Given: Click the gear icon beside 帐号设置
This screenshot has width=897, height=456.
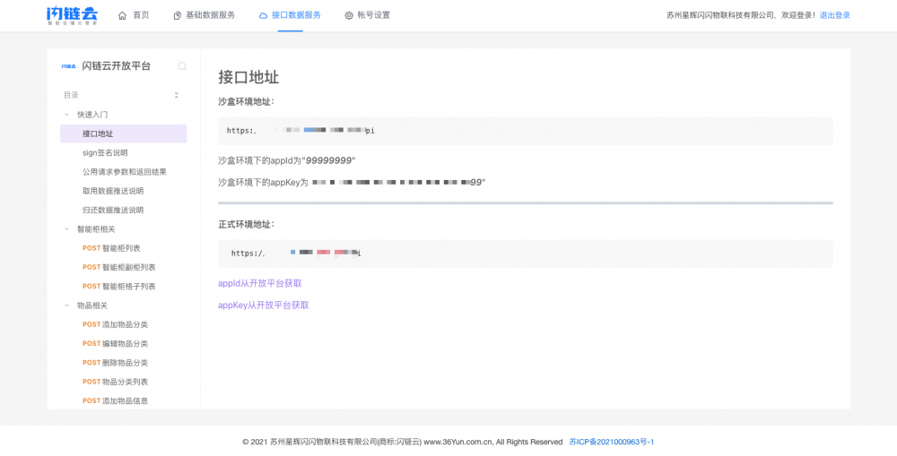Looking at the screenshot, I should tap(349, 15).
